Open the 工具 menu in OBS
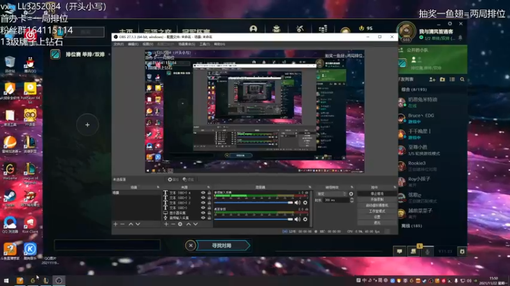 tap(204, 44)
